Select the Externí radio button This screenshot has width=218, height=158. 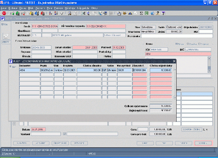point(200,44)
